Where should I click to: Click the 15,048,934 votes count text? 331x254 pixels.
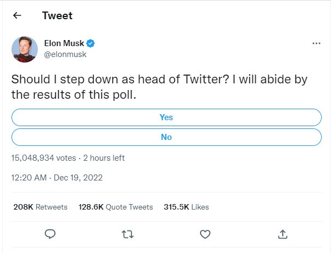click(x=43, y=158)
